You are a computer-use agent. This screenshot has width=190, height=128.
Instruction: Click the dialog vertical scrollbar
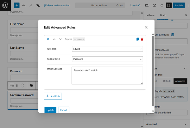153,71
